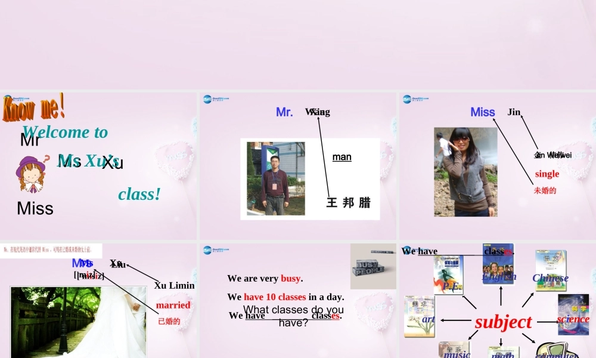Screen dimensions: 596x358
Task: Click the BUSY PEOPLE blocks image
Action: 373,266
